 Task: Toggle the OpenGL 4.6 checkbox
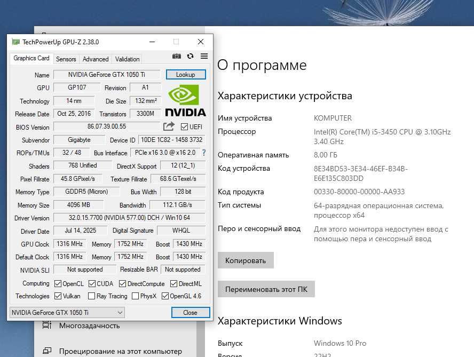(165, 296)
